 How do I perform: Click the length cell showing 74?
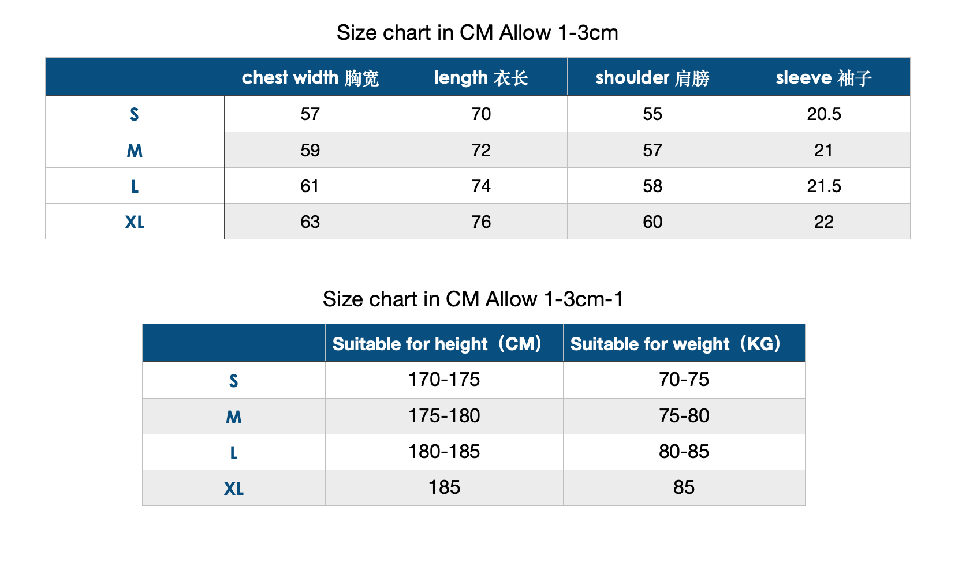point(481,186)
